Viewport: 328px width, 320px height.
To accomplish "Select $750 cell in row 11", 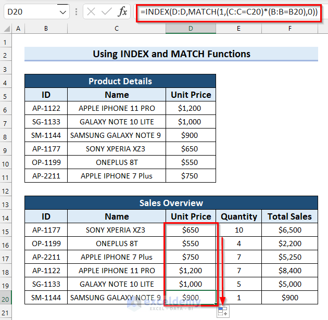I will point(191,176).
